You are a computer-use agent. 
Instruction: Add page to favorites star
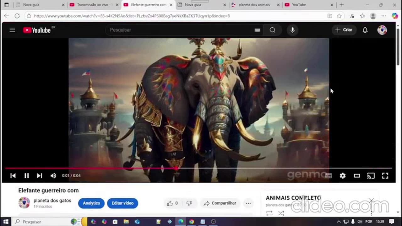pyautogui.click(x=339, y=16)
